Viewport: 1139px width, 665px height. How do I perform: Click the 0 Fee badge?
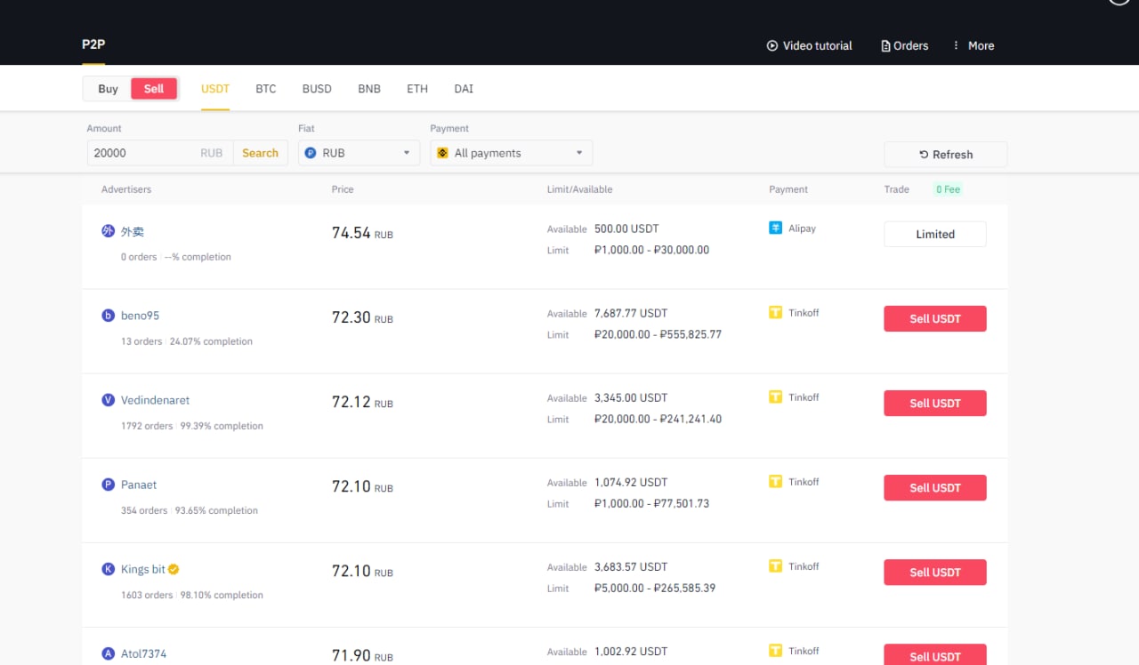948,189
